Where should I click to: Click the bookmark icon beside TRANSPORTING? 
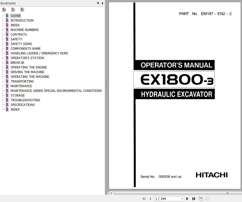[7, 81]
